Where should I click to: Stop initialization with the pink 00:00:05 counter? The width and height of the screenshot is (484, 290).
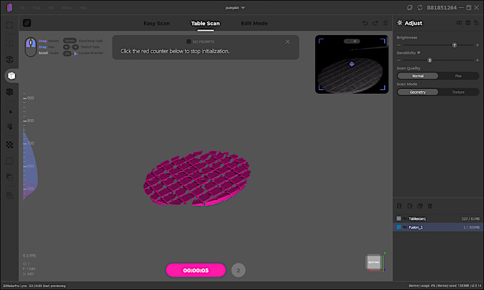195,270
